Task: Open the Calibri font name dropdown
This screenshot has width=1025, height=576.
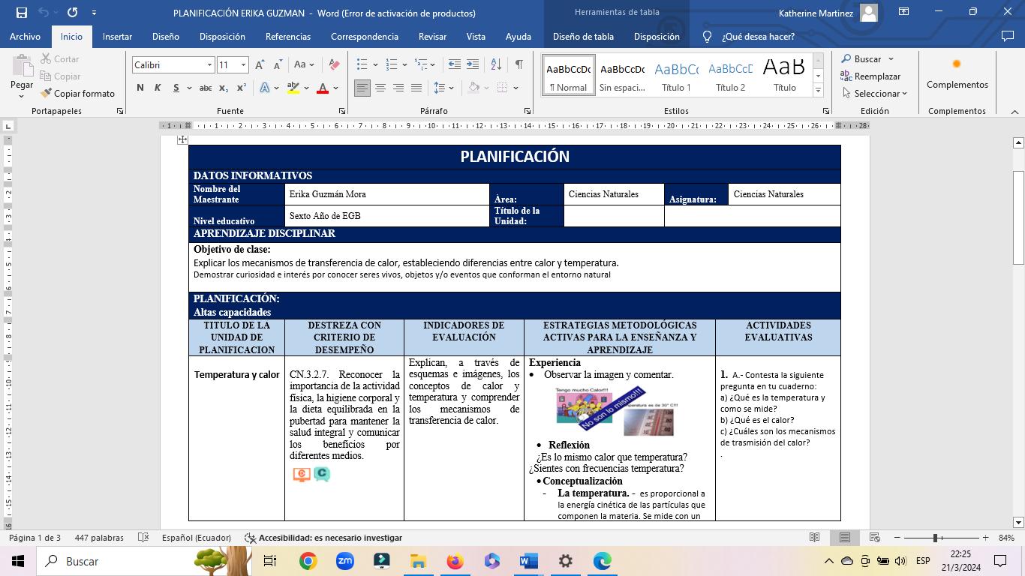Action: click(209, 65)
